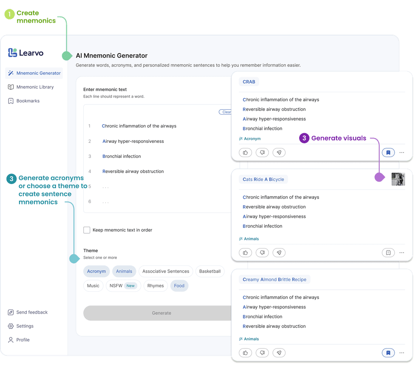Select the Mnemonic Generator magic wand icon
The image size is (414, 367).
point(11,73)
